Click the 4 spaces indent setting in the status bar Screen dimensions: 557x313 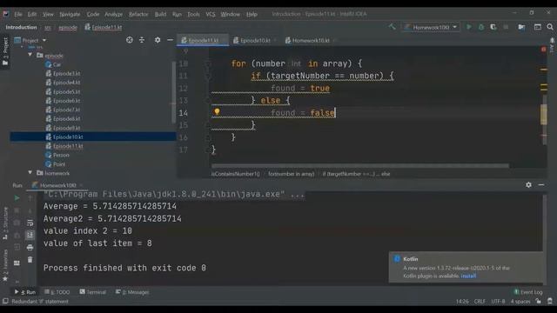(520, 302)
